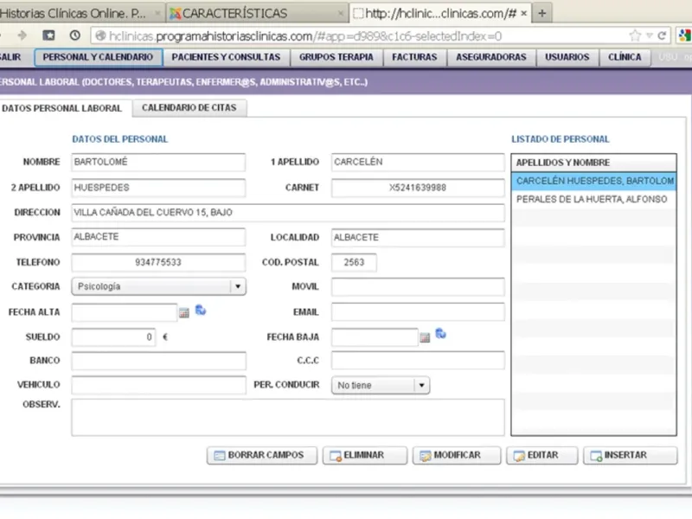The width and height of the screenshot is (692, 519).
Task: Click the blue refresh icon beside FECHA BAJA
Action: 441,334
